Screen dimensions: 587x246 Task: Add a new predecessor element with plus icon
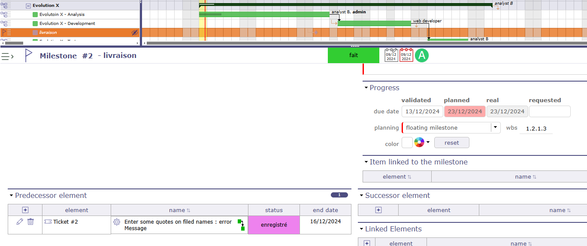[x=25, y=210]
